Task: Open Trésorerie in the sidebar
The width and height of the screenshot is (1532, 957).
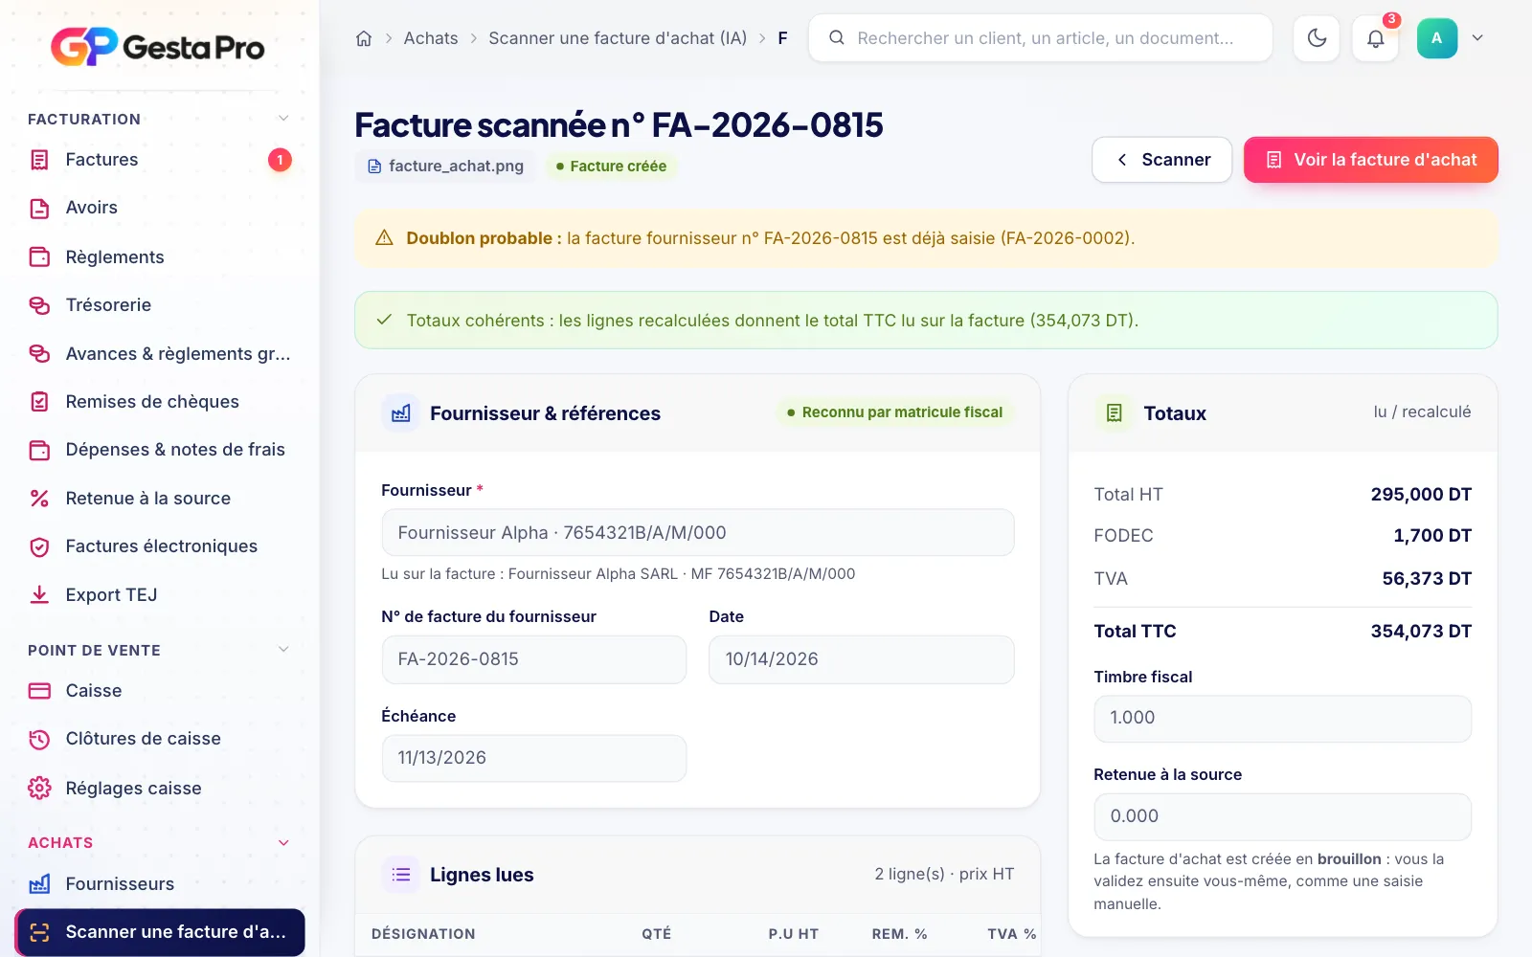Action: tap(160, 305)
